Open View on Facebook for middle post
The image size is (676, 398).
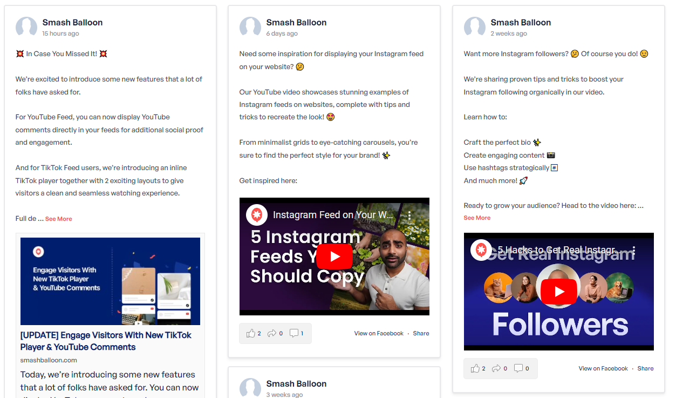(379, 333)
